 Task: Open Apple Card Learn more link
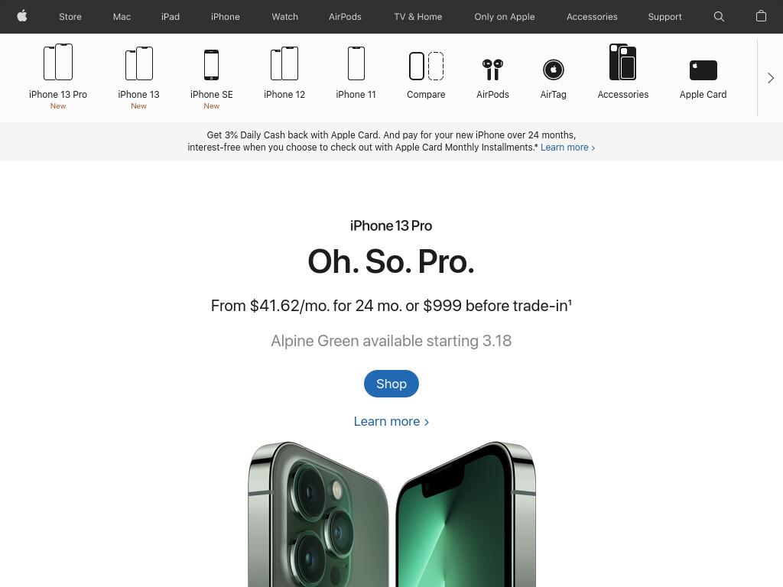point(567,148)
